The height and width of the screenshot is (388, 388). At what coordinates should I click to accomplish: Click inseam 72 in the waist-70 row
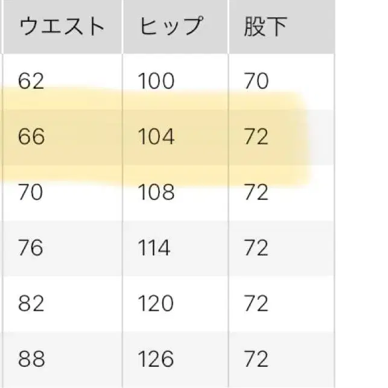[x=256, y=192]
